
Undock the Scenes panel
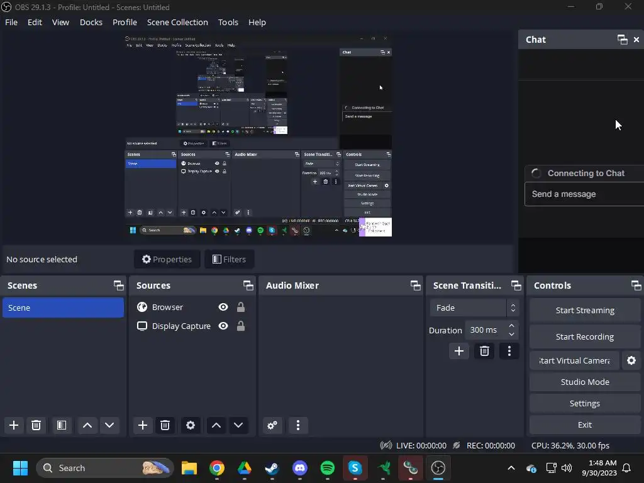(x=119, y=286)
